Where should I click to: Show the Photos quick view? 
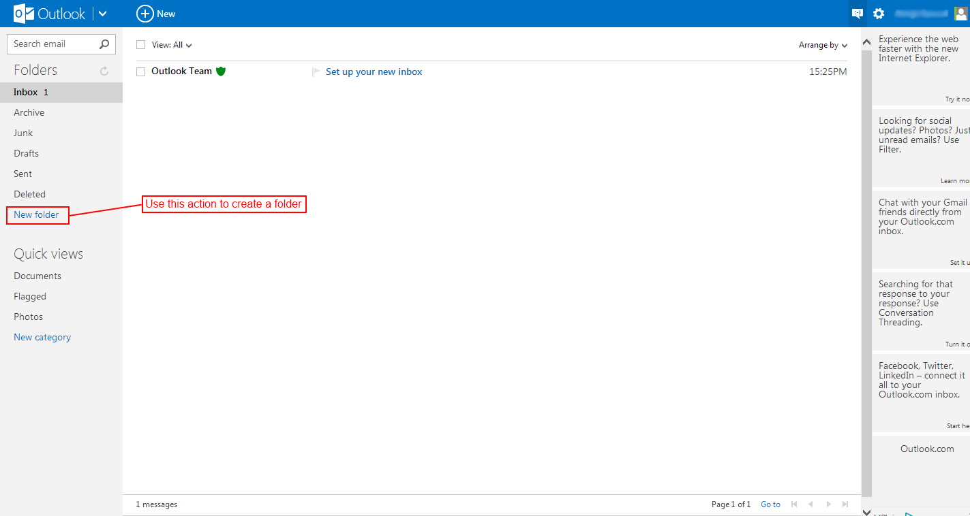[x=28, y=317]
